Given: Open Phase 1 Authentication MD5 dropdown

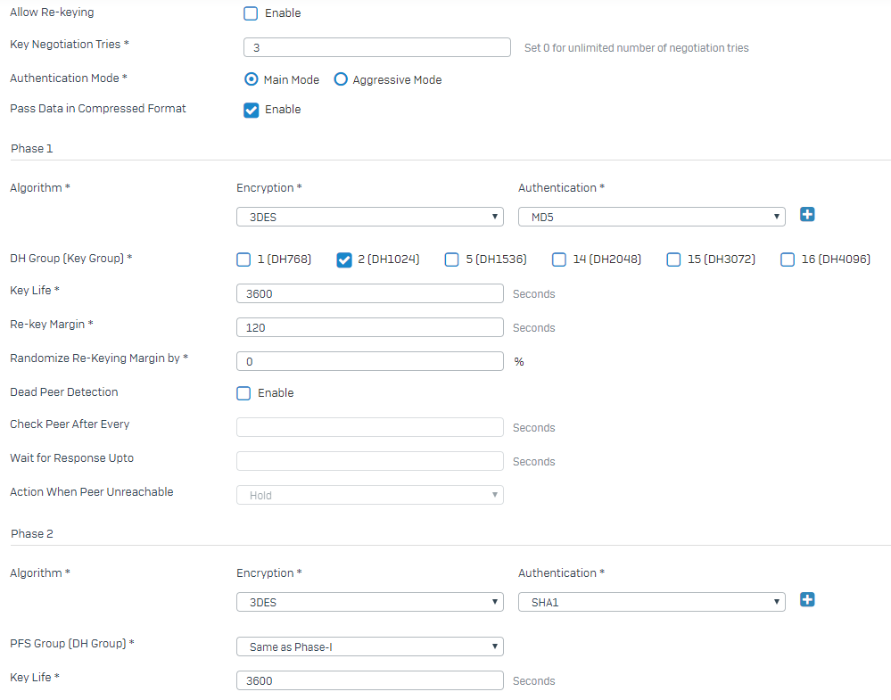Looking at the screenshot, I should pyautogui.click(x=651, y=217).
